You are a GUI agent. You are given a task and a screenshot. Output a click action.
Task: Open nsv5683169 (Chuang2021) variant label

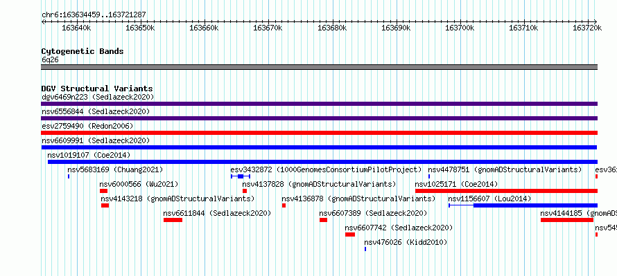click(115, 169)
